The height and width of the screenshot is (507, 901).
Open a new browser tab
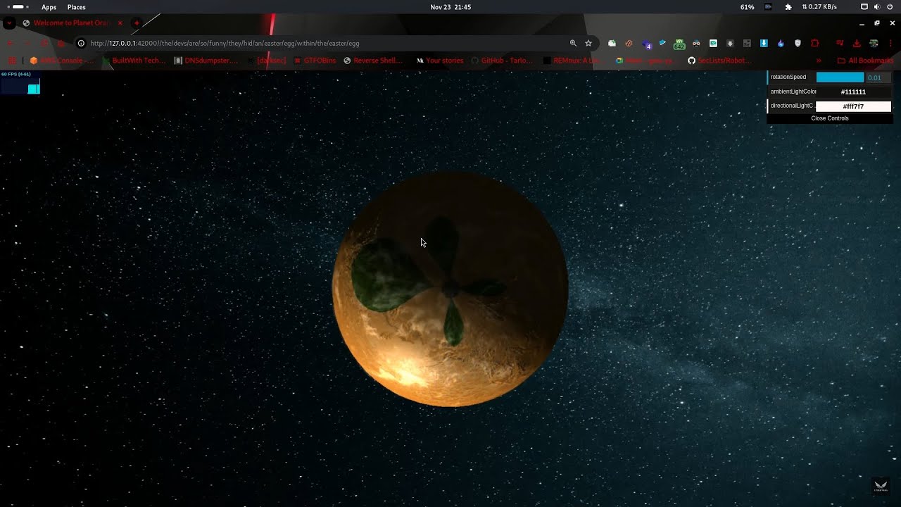tap(137, 23)
